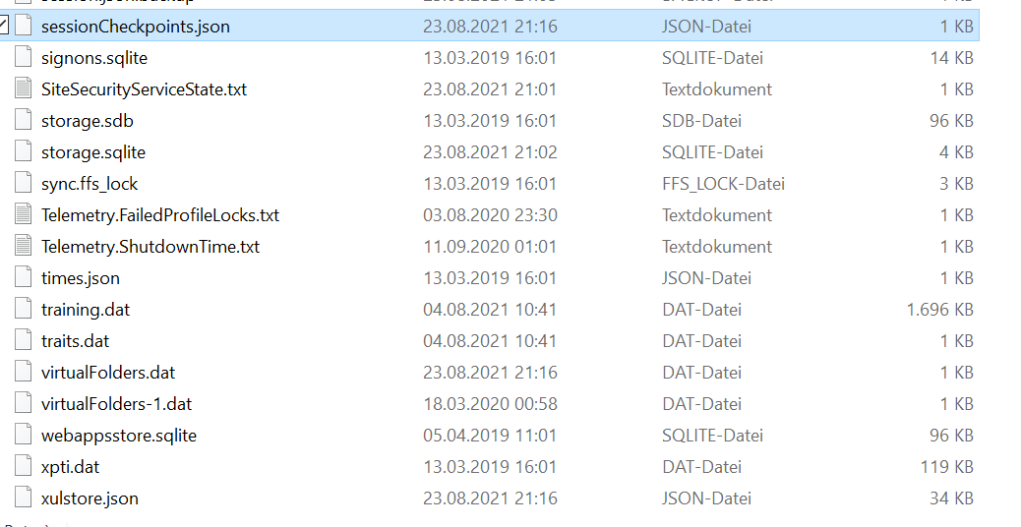Click the SiteSecurityServiceState.txt text document icon
This screenshot has height=527, width=1021.
tap(23, 89)
